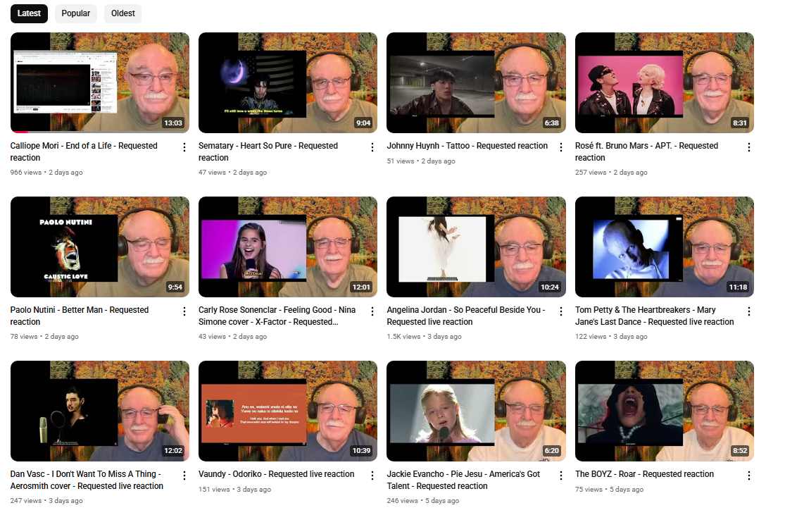Open more options for Dan Vasc video
Image resolution: width=804 pixels, height=515 pixels.
[184, 476]
